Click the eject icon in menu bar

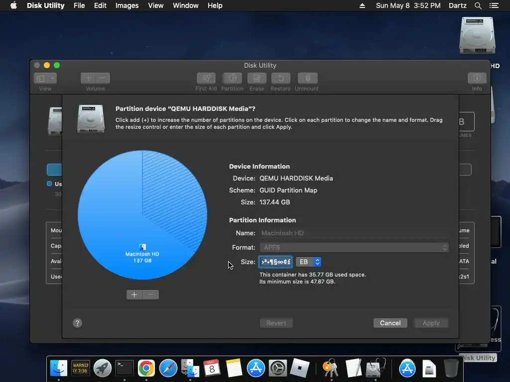point(362,5)
